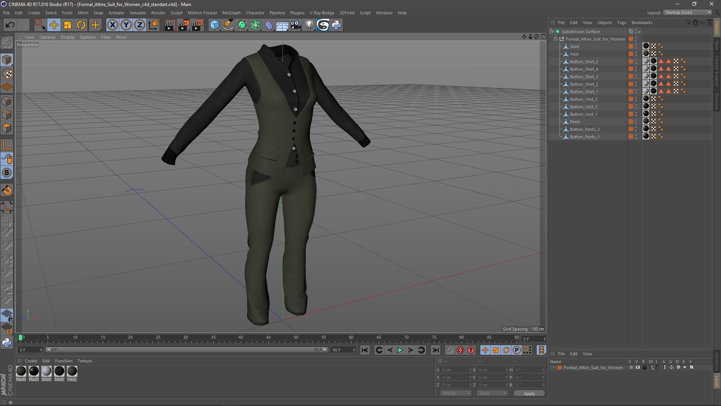
Task: Select the Button_Vest_2 object
Action: [x=584, y=107]
